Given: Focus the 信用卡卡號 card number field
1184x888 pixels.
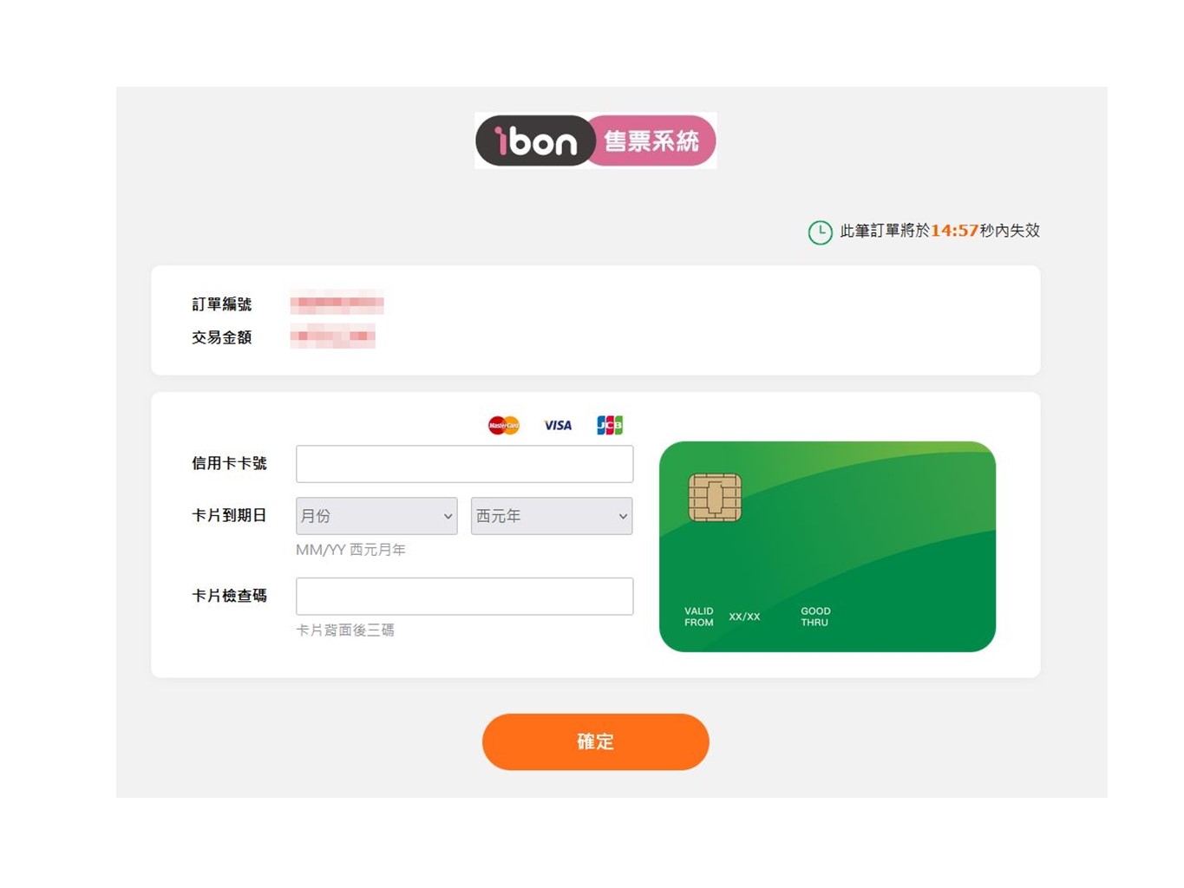Looking at the screenshot, I should pos(464,464).
